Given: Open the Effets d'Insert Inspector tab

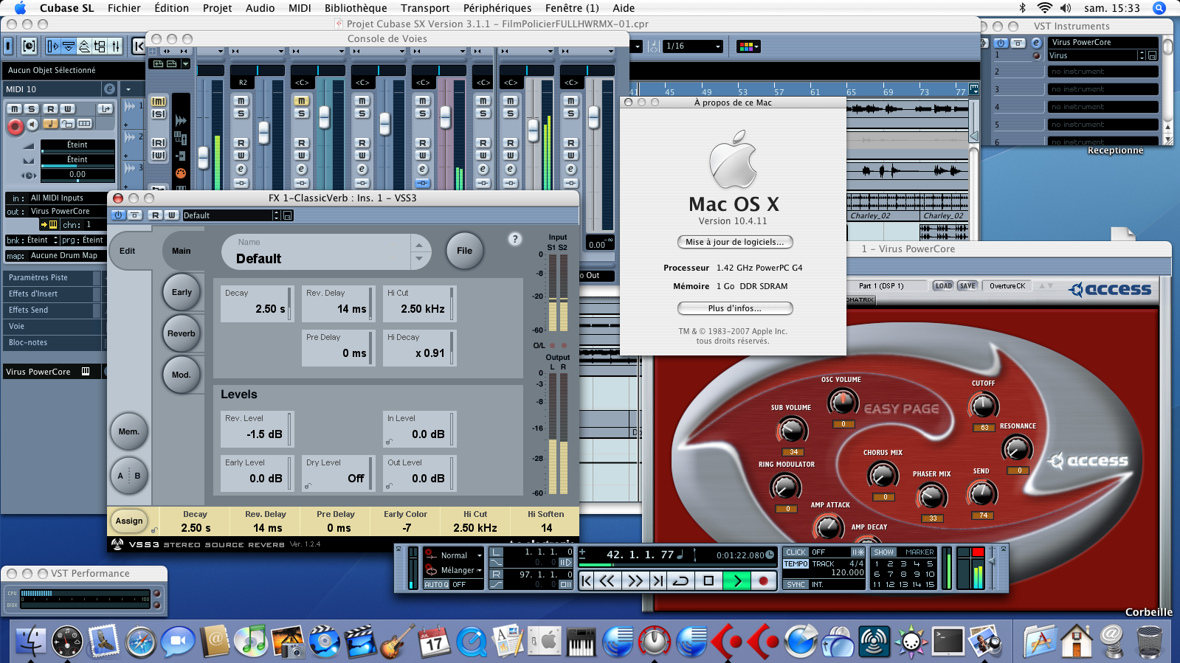Looking at the screenshot, I should click(x=52, y=294).
